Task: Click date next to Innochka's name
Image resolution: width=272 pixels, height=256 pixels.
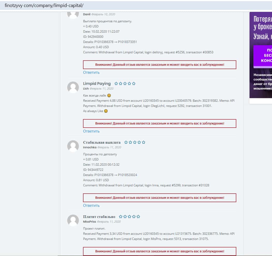Action: (x=109, y=147)
